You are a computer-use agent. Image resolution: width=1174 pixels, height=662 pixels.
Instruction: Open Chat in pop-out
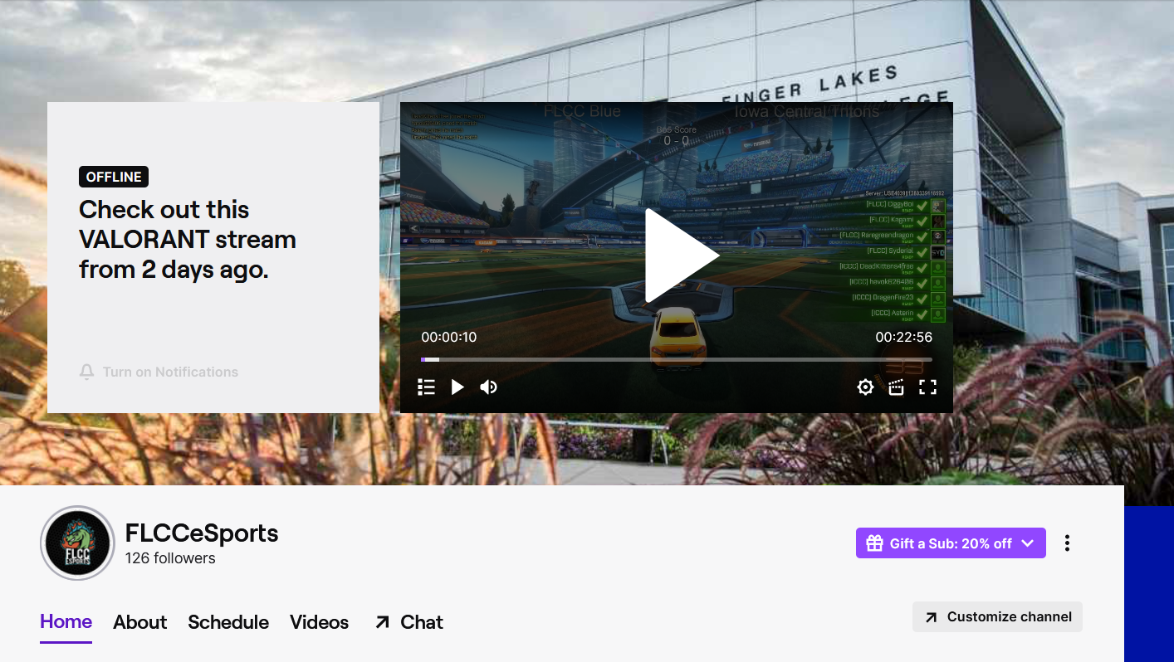tap(408, 622)
